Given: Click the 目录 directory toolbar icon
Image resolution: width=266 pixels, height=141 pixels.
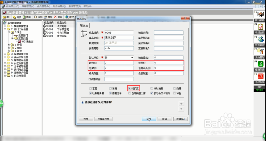Looking at the screenshot, I should tap(17, 17).
